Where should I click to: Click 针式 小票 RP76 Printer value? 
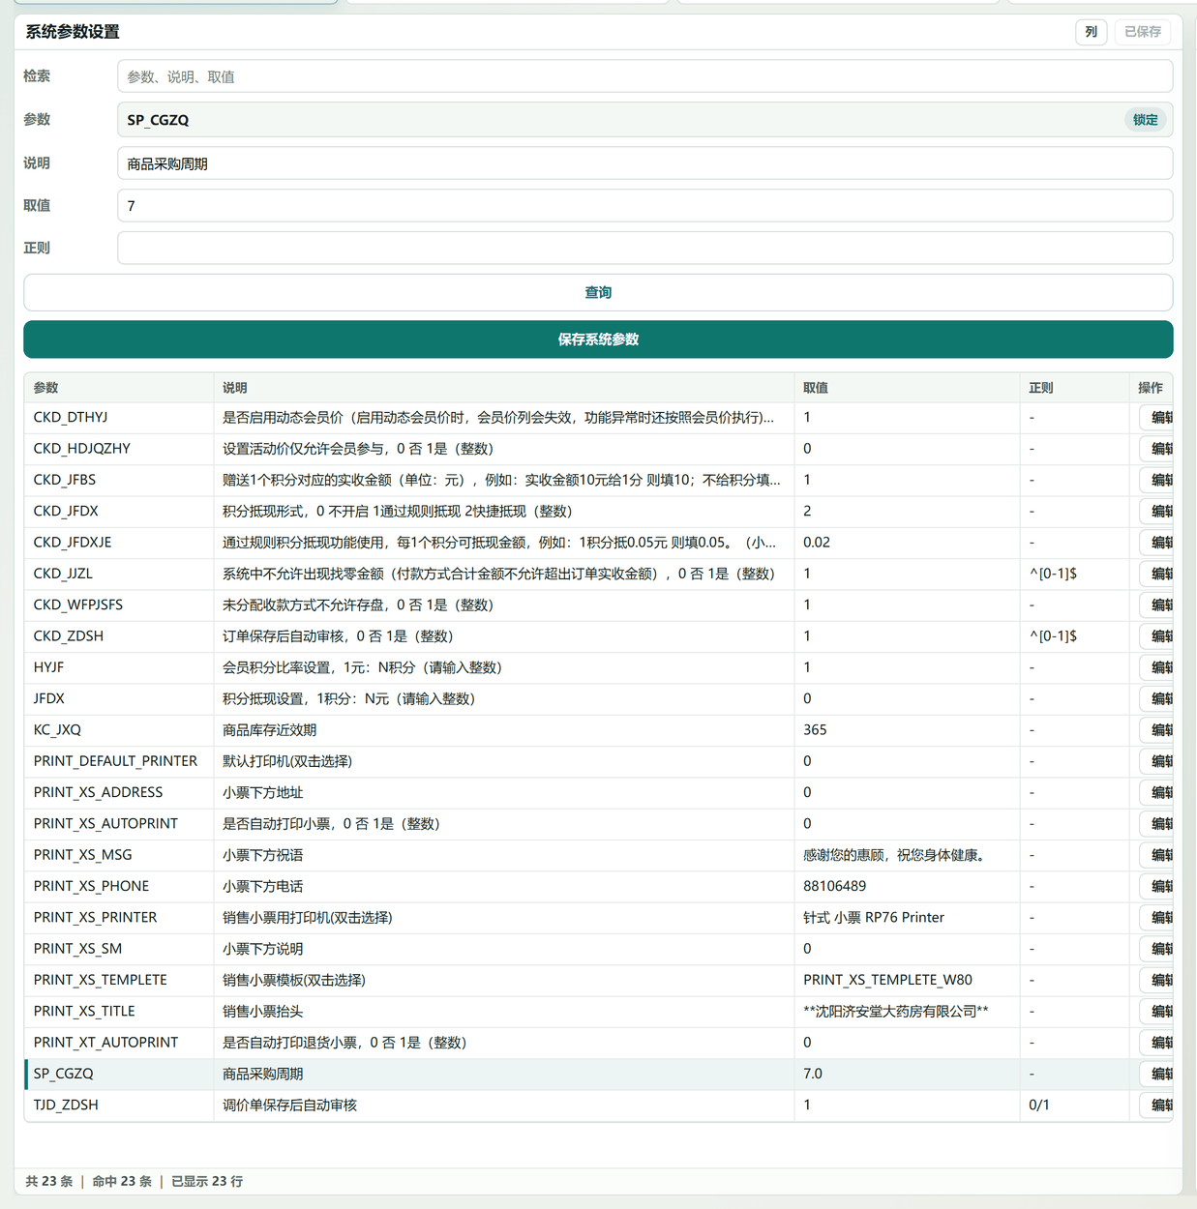tap(874, 918)
